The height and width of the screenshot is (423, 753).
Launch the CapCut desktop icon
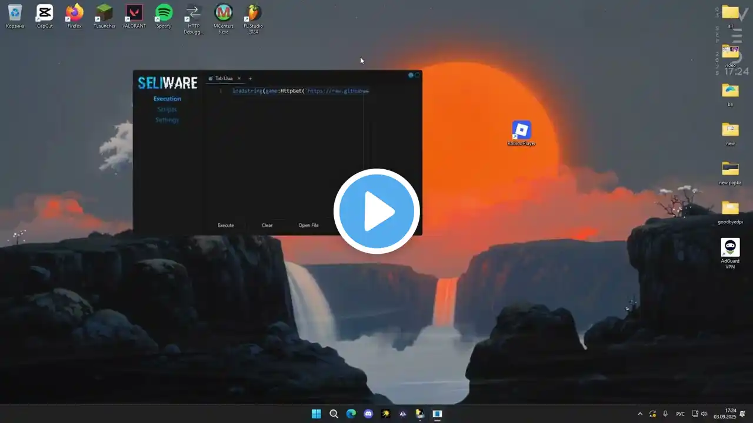[x=45, y=14]
